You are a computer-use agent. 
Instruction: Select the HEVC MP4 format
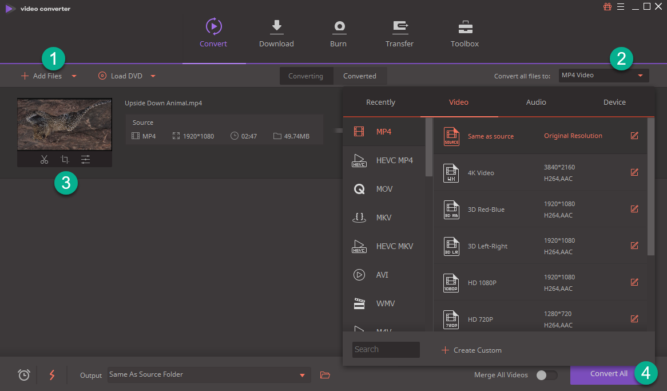click(x=384, y=160)
